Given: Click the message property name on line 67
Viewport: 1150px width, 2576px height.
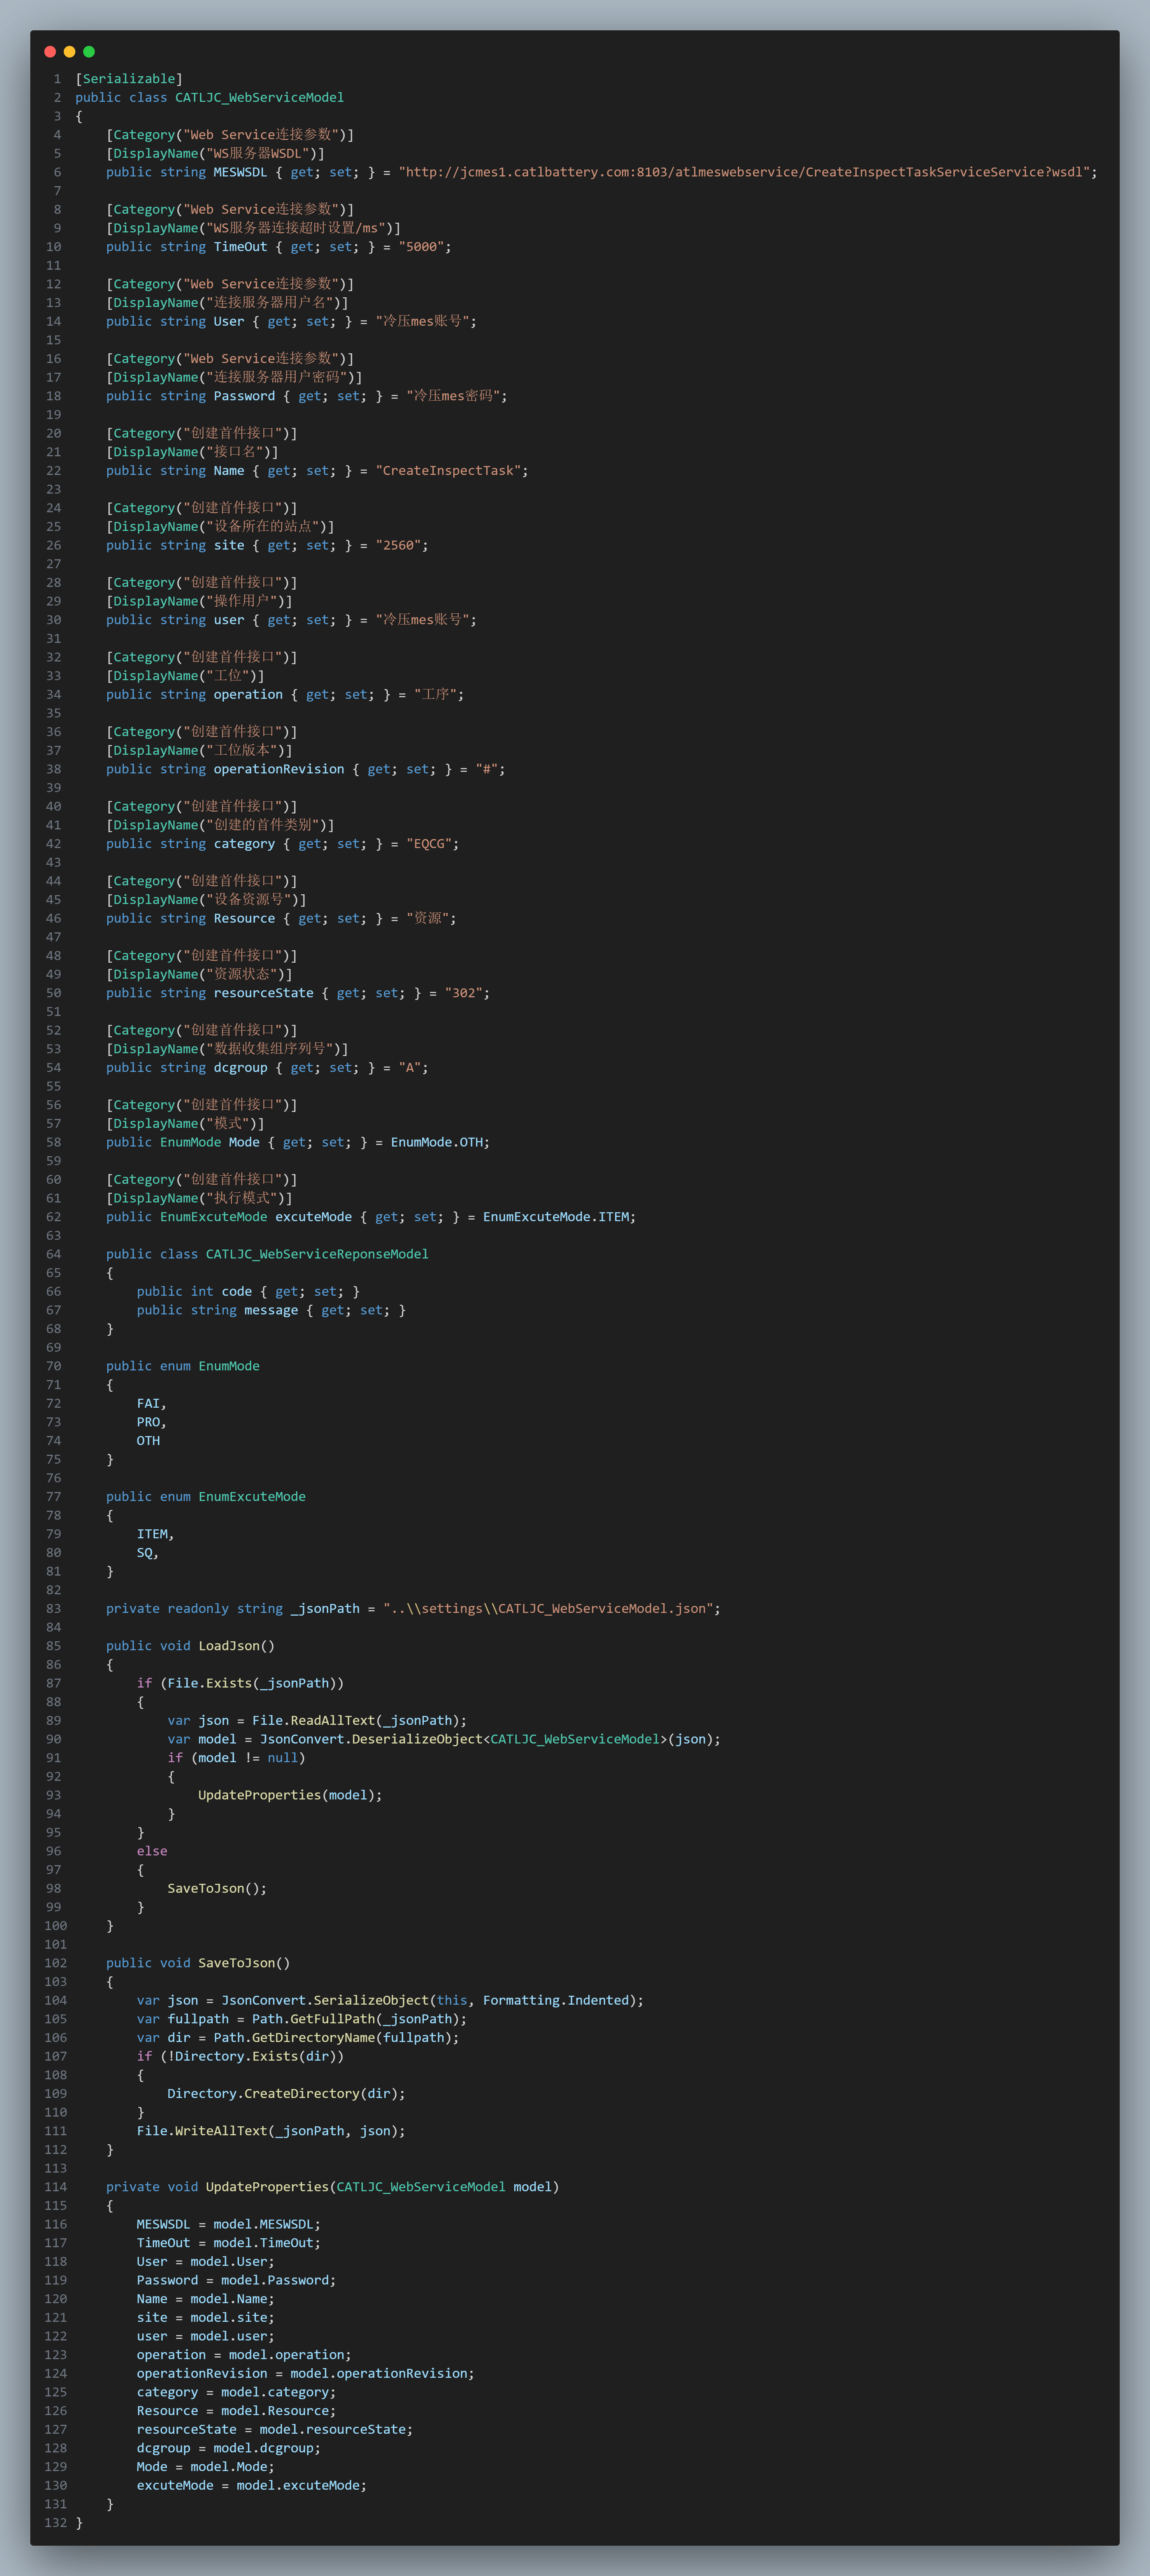Looking at the screenshot, I should pyautogui.click(x=271, y=1311).
